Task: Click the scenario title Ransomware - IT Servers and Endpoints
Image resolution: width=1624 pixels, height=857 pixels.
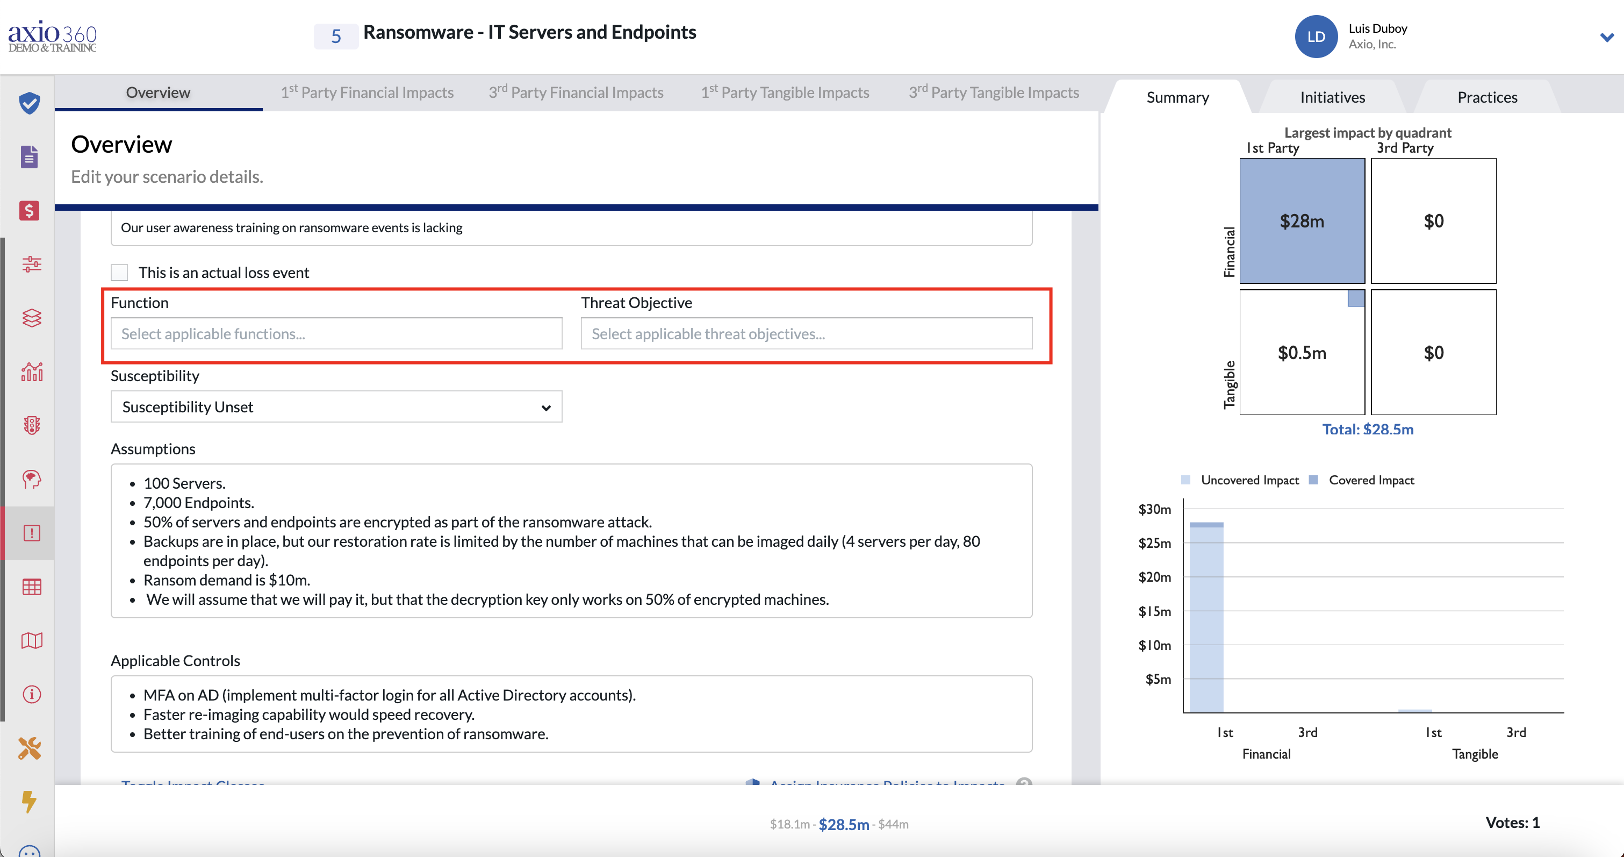Action: [529, 32]
